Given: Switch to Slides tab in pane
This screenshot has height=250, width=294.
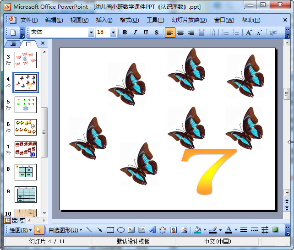Looking at the screenshot, I should 28,44.
